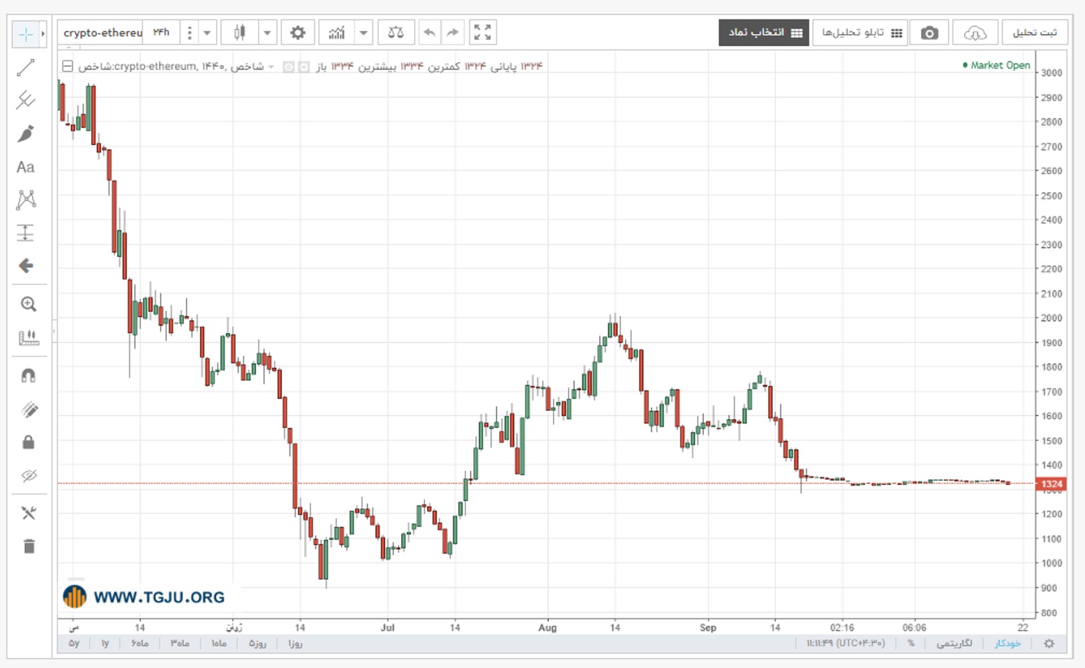Open the drawing tools wrench settings

(29, 513)
